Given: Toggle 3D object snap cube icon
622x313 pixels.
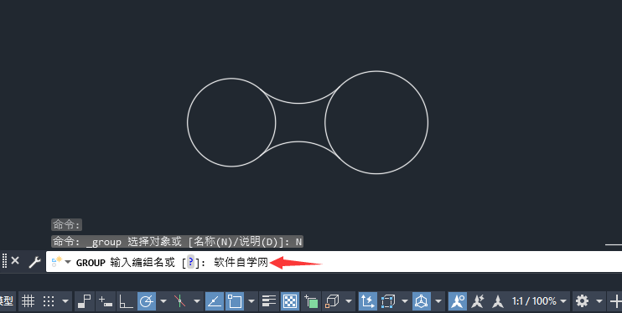Looking at the screenshot, I should tap(332, 301).
